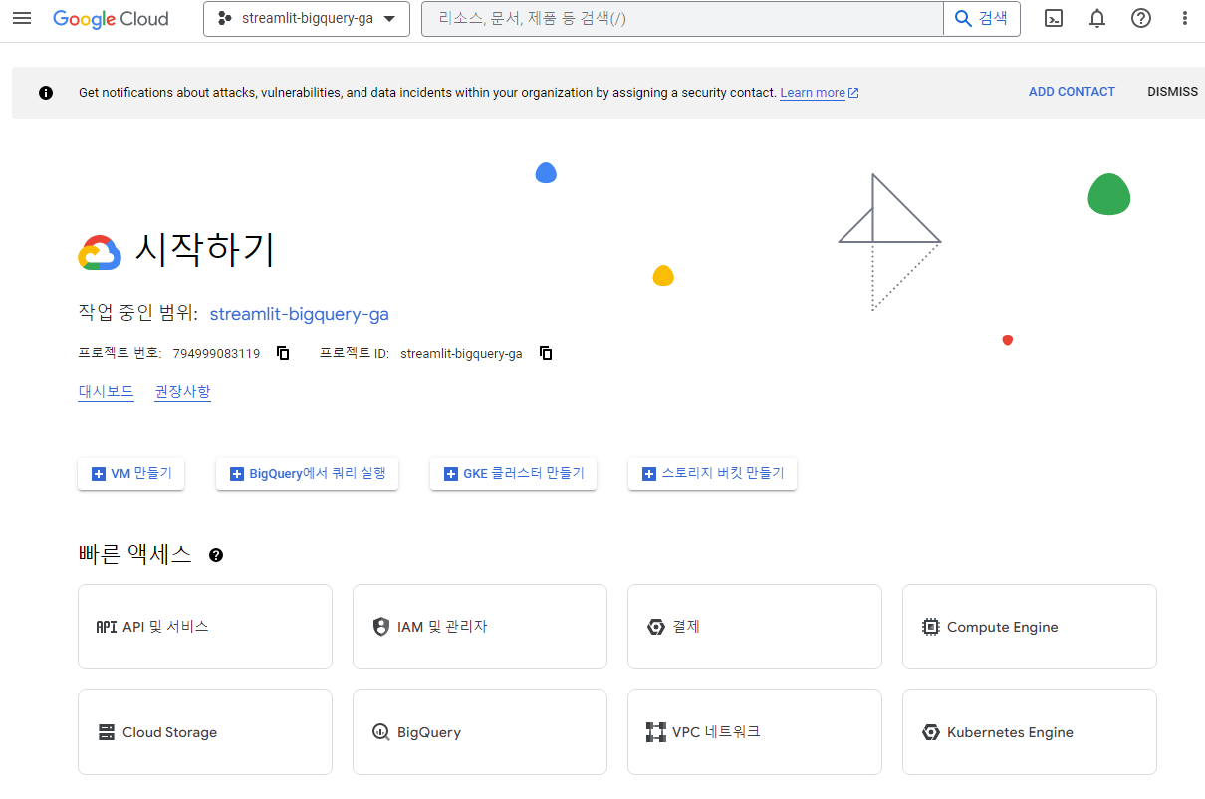Image resolution: width=1205 pixels, height=799 pixels.
Task: Switch to the 권장사항 tab link
Action: [183, 391]
